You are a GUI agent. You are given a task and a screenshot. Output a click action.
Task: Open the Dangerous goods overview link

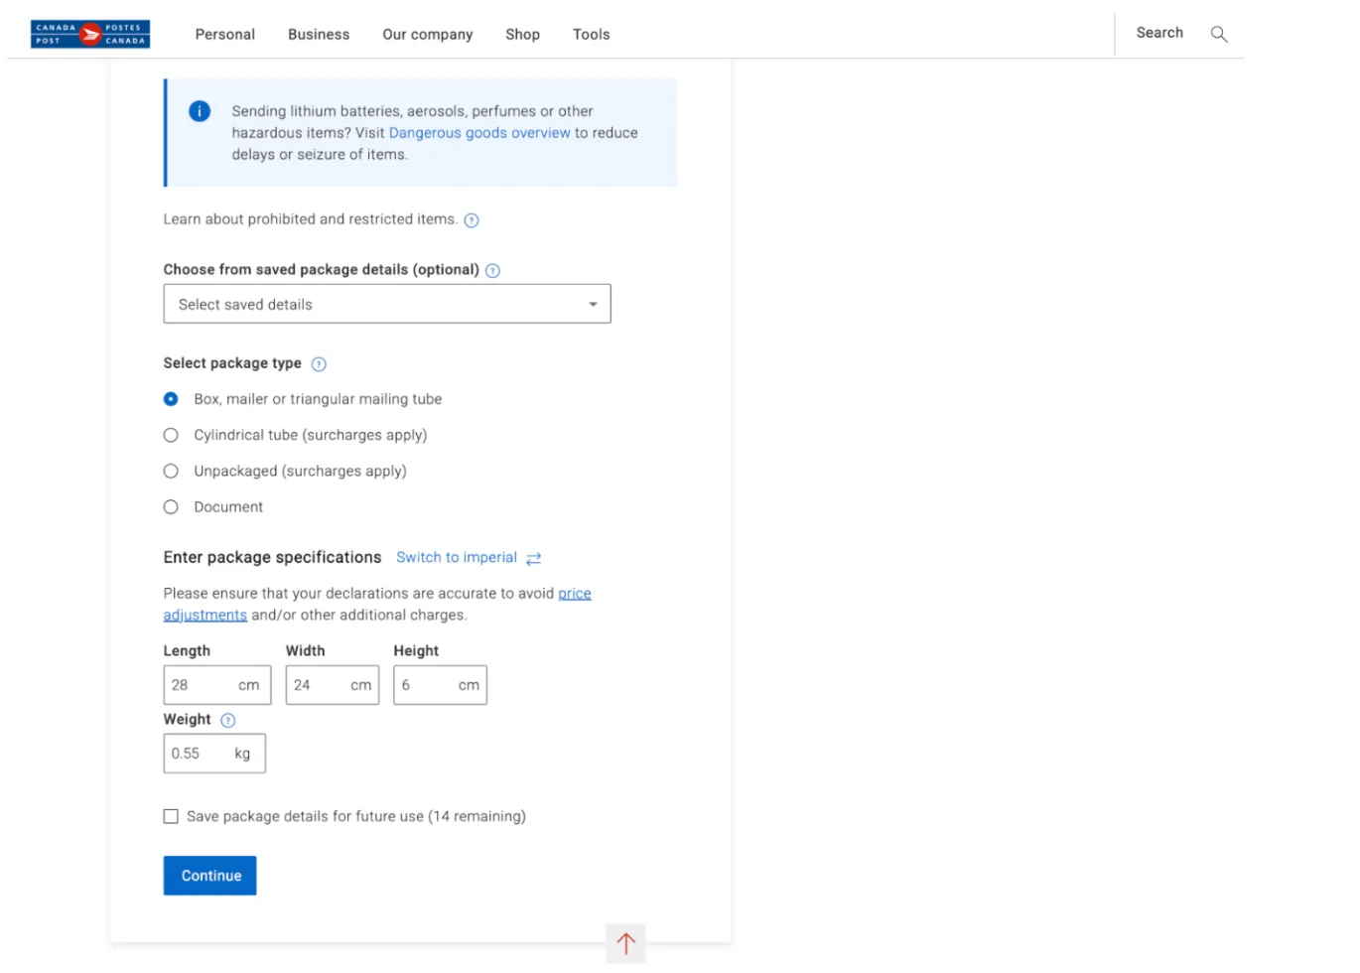(x=479, y=132)
